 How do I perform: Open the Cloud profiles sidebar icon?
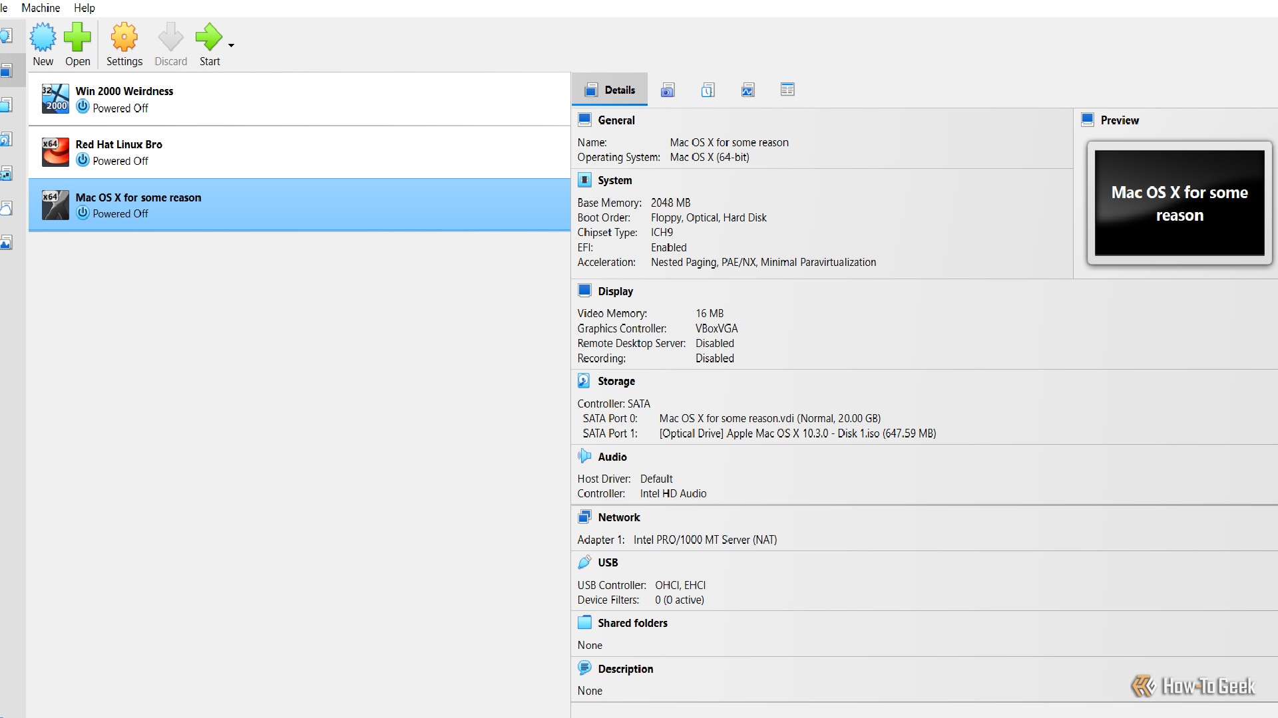tap(6, 208)
